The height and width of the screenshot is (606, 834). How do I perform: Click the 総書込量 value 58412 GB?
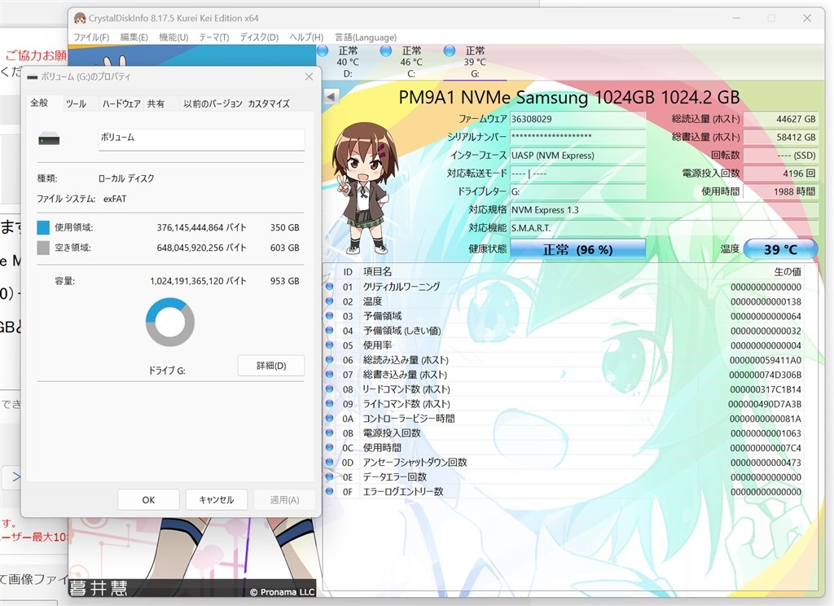(780, 137)
